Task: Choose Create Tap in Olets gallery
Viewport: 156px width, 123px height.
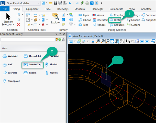Action: [32, 64]
